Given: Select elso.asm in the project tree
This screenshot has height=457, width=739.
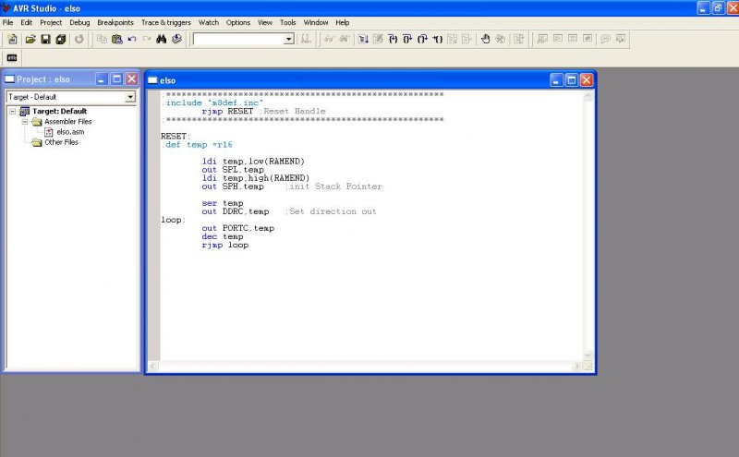Looking at the screenshot, I should point(70,132).
